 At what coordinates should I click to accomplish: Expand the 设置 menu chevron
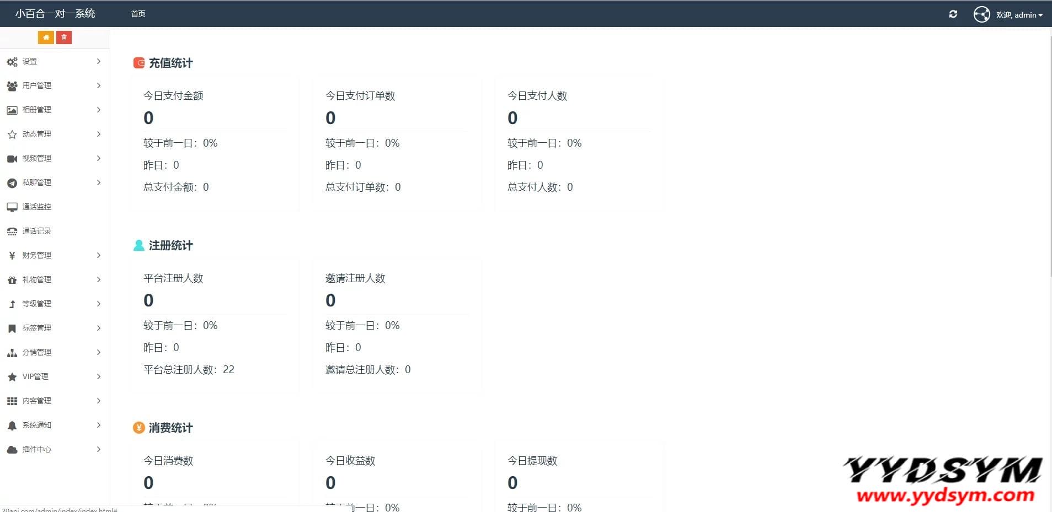click(x=99, y=61)
